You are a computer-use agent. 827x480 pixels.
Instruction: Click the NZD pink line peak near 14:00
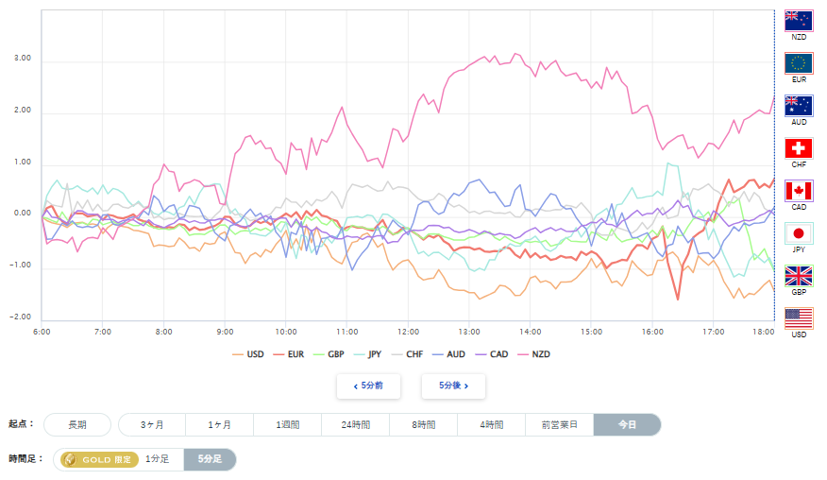(515, 53)
